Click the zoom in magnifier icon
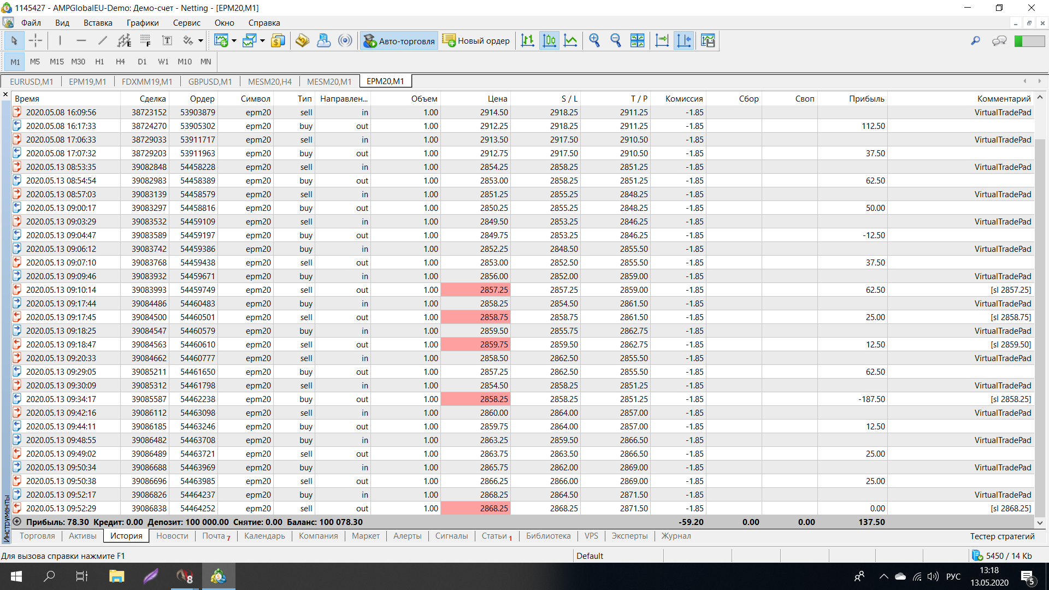This screenshot has width=1049, height=590. point(594,40)
